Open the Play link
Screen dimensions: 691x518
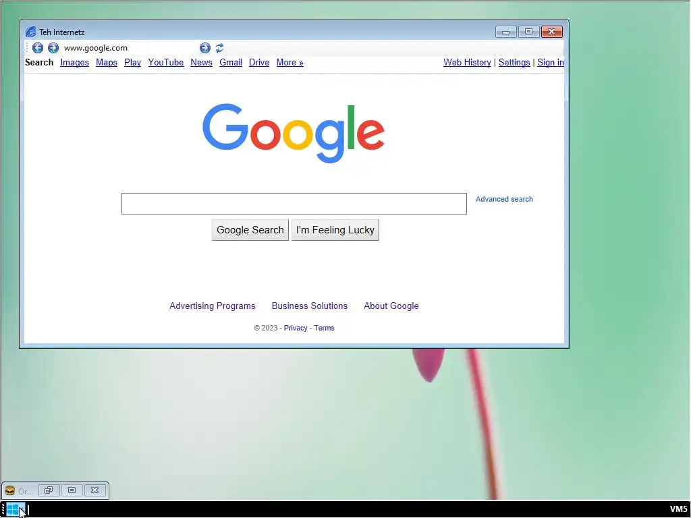coord(133,63)
